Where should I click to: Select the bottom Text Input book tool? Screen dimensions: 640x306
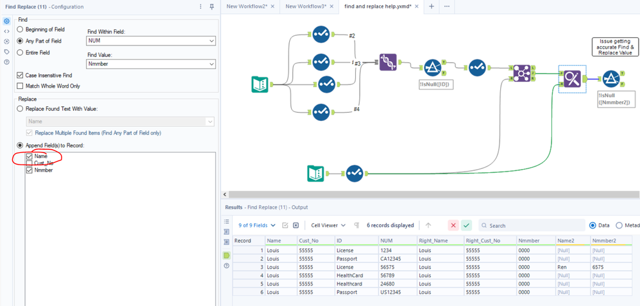pyautogui.click(x=316, y=173)
